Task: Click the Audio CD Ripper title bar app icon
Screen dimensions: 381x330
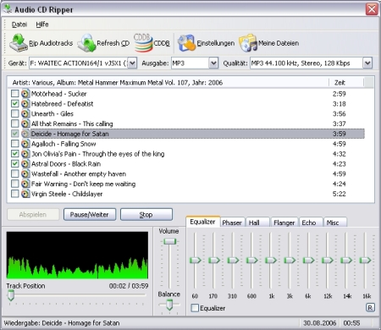Action: (x=8, y=8)
